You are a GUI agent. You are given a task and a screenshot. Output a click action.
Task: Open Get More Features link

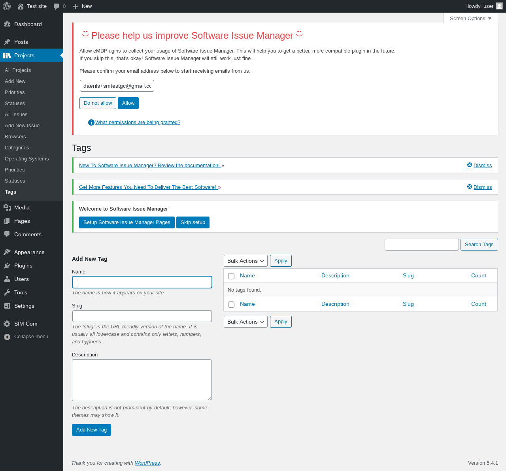point(148,187)
